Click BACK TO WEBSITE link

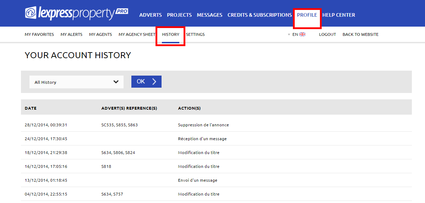tap(360, 34)
